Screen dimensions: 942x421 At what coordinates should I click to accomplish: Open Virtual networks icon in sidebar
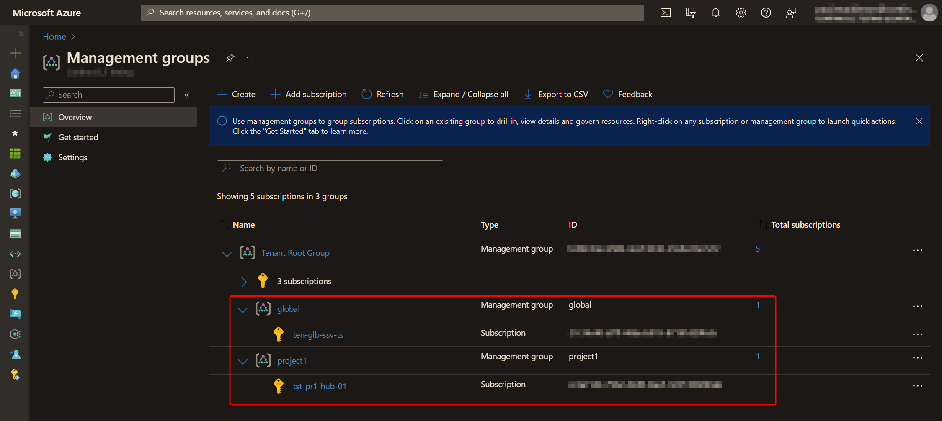pyautogui.click(x=15, y=254)
